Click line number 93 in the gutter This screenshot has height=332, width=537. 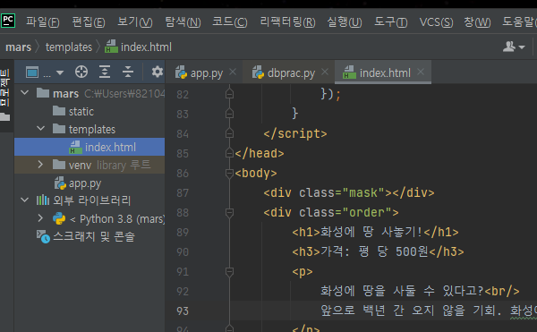(183, 311)
